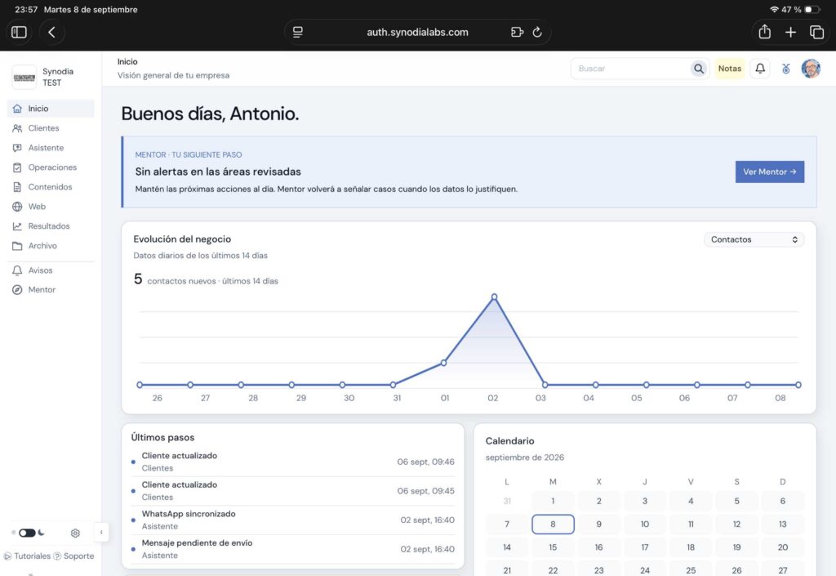836x576 pixels.
Task: Reload the page with refresh icon
Action: 537,32
